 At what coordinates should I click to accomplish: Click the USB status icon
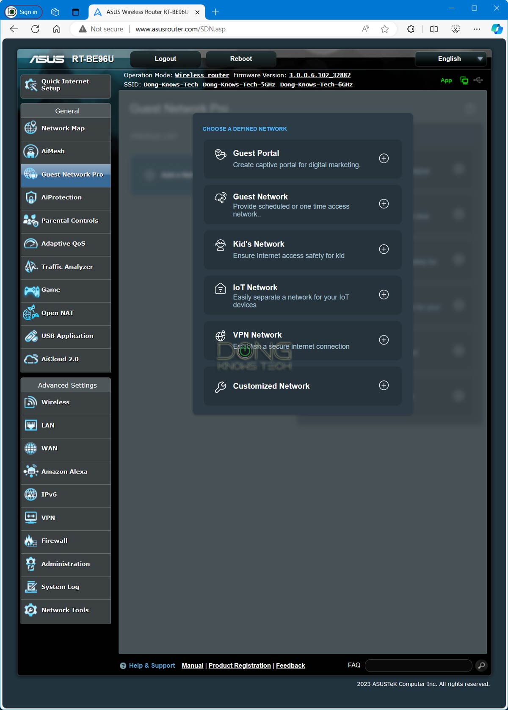coord(478,80)
